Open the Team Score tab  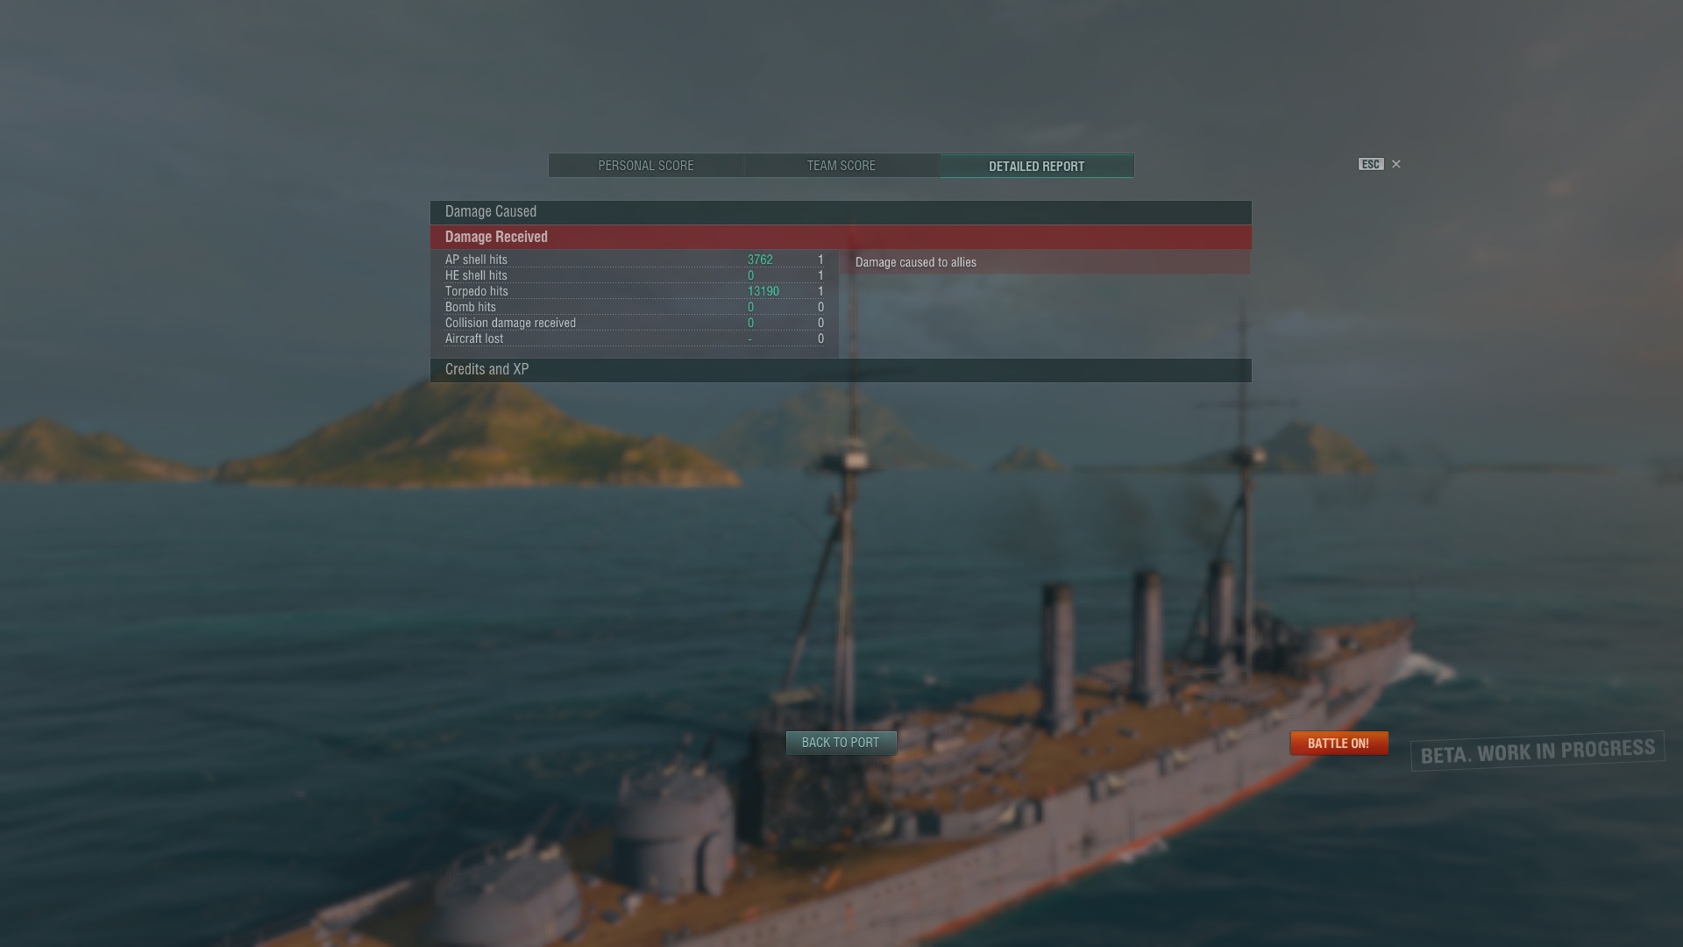[x=841, y=166]
